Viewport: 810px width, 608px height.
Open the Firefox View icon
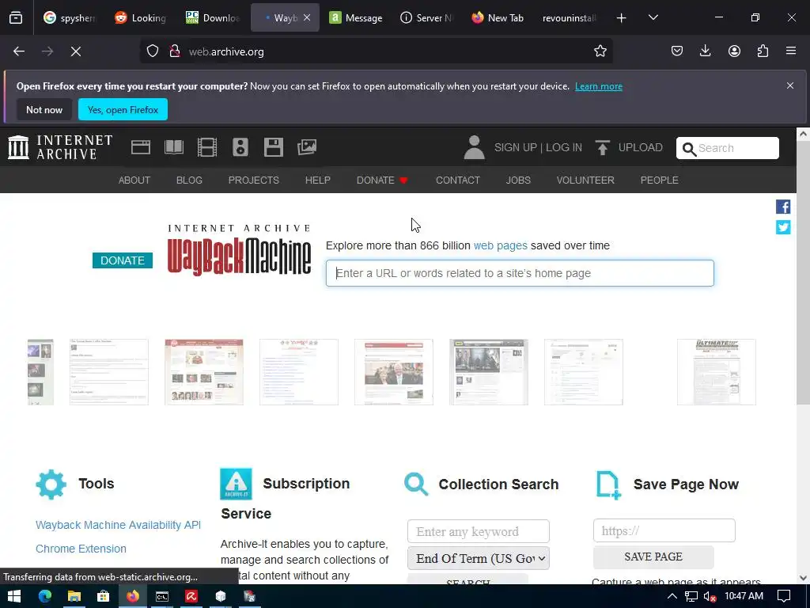click(16, 18)
